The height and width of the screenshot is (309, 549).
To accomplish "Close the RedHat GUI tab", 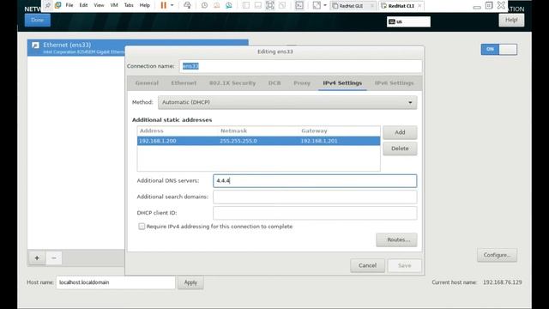I will 372,6.
